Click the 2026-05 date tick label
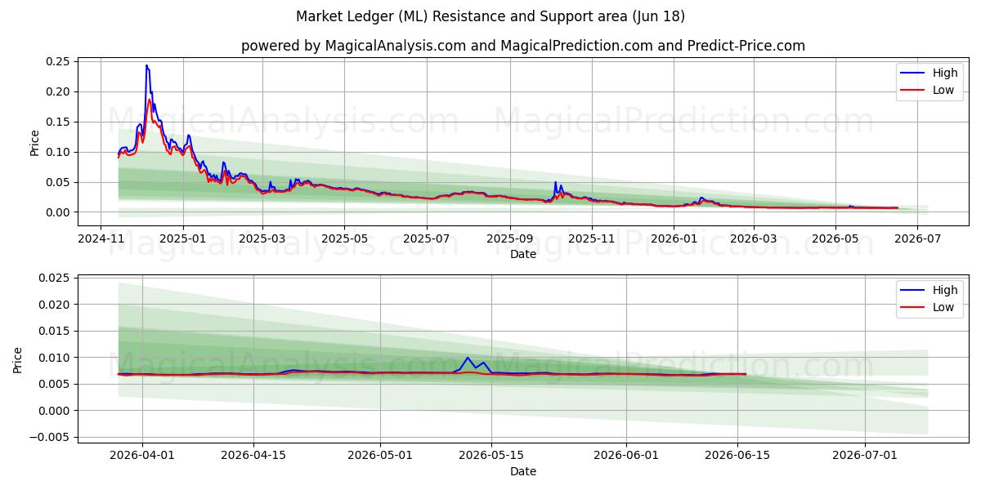 pos(835,238)
